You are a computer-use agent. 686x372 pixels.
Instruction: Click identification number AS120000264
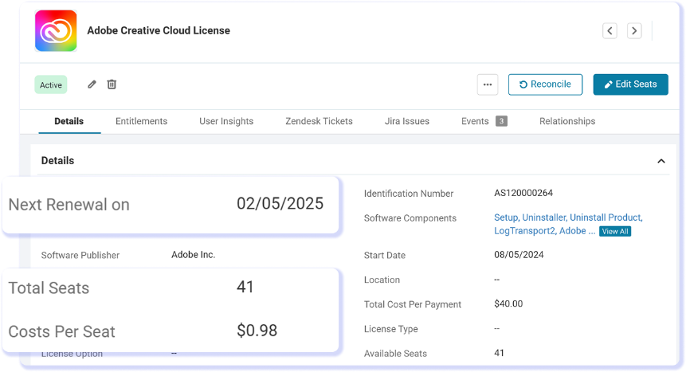(523, 193)
